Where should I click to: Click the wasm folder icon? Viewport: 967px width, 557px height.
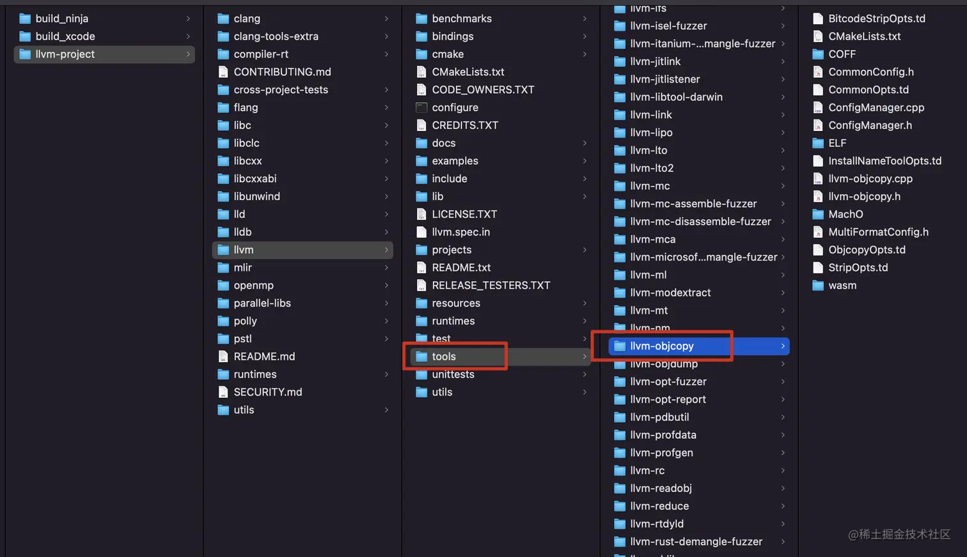coord(818,286)
